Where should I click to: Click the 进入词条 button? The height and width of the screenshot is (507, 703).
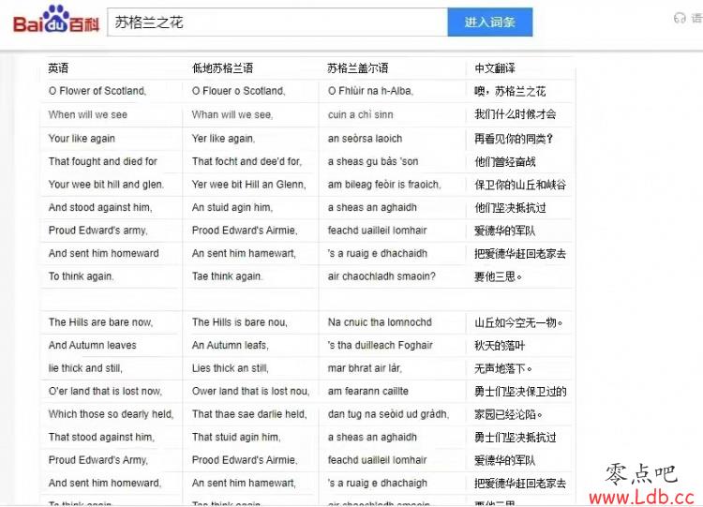pyautogui.click(x=490, y=22)
